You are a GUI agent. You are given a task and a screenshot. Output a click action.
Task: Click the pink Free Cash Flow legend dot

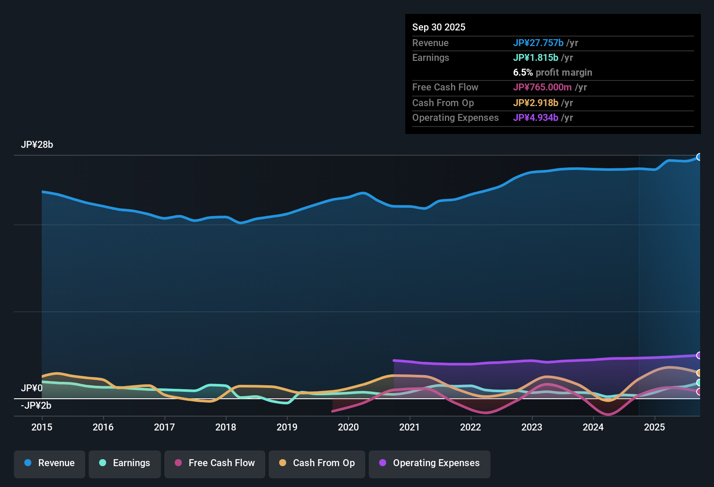tap(178, 463)
